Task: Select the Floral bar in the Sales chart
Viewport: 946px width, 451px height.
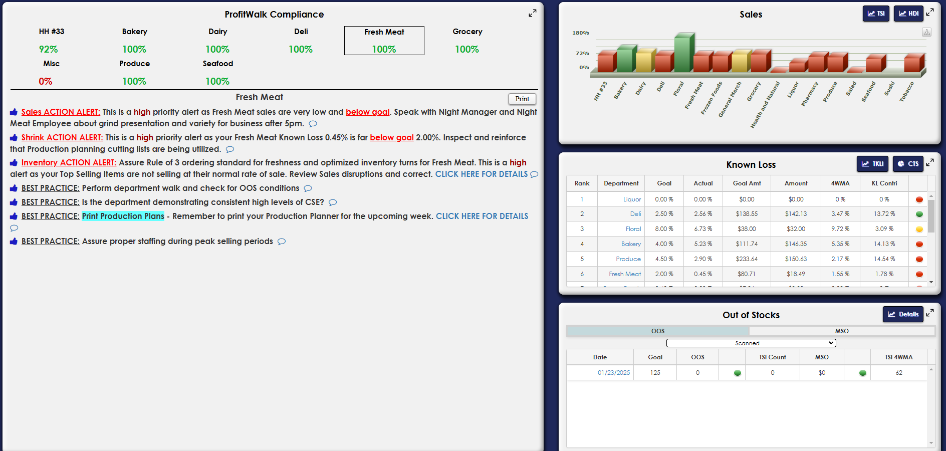Action: click(x=682, y=54)
